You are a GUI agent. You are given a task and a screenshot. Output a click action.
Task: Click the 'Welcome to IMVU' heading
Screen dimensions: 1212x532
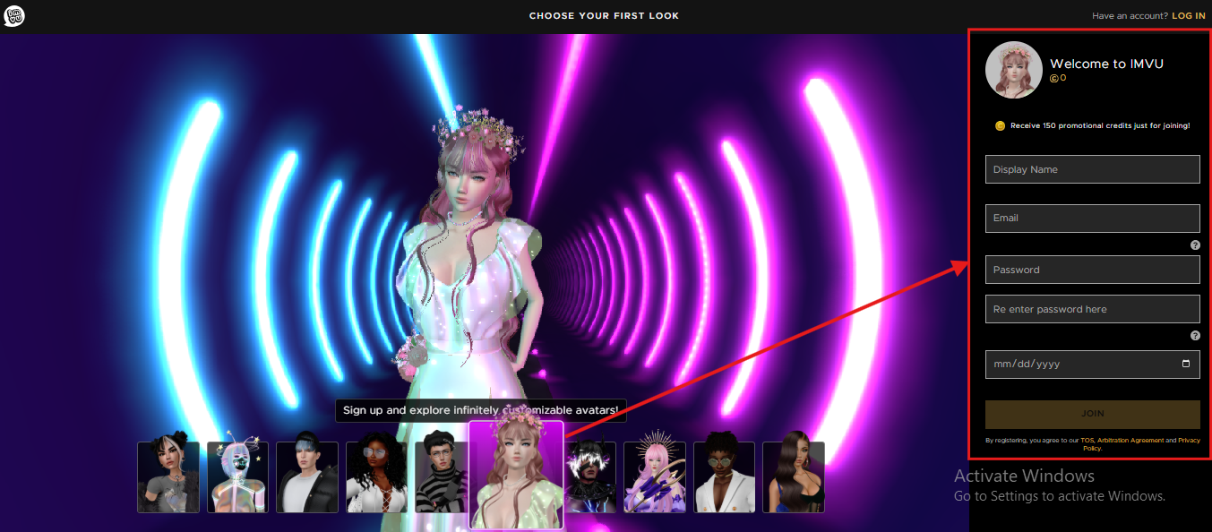pyautogui.click(x=1106, y=64)
